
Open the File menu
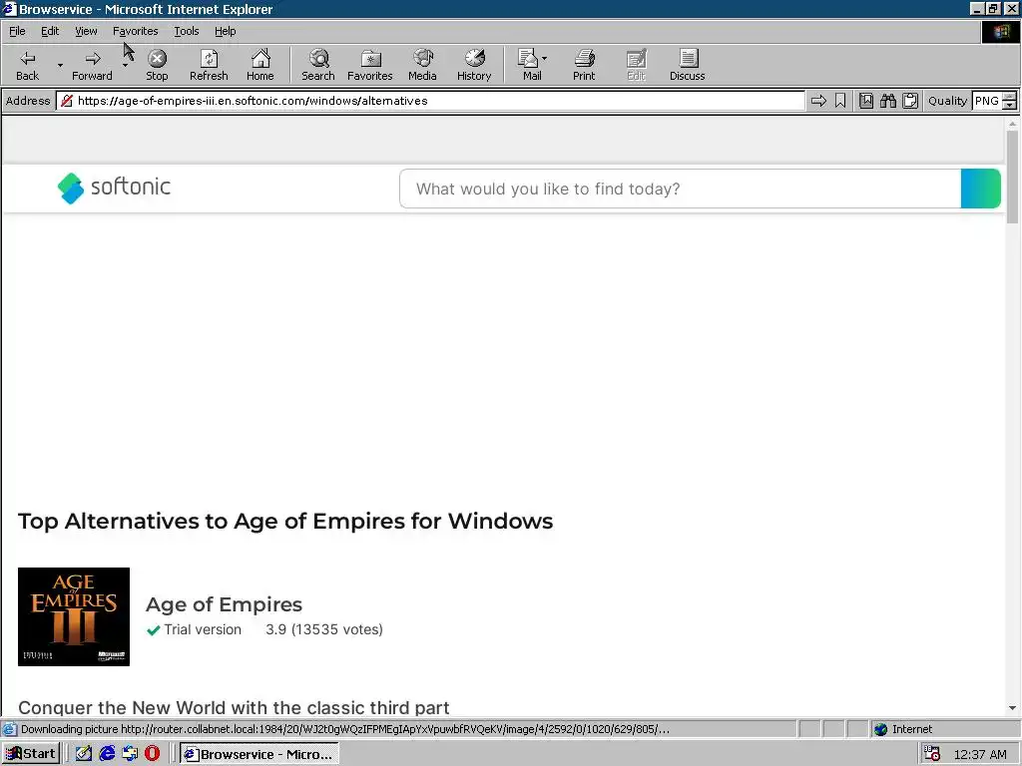tap(17, 31)
